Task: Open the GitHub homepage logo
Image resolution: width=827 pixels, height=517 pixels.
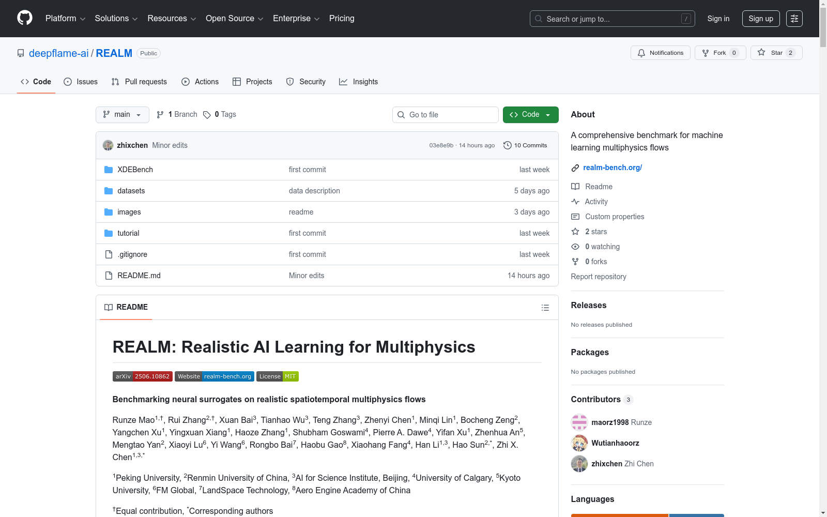Action: [25, 18]
